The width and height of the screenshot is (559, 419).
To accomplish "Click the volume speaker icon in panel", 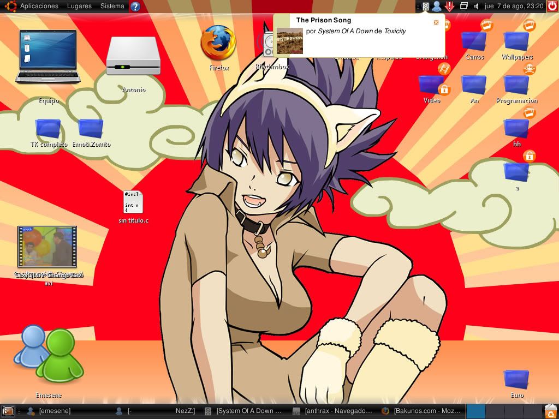I will click(x=476, y=6).
